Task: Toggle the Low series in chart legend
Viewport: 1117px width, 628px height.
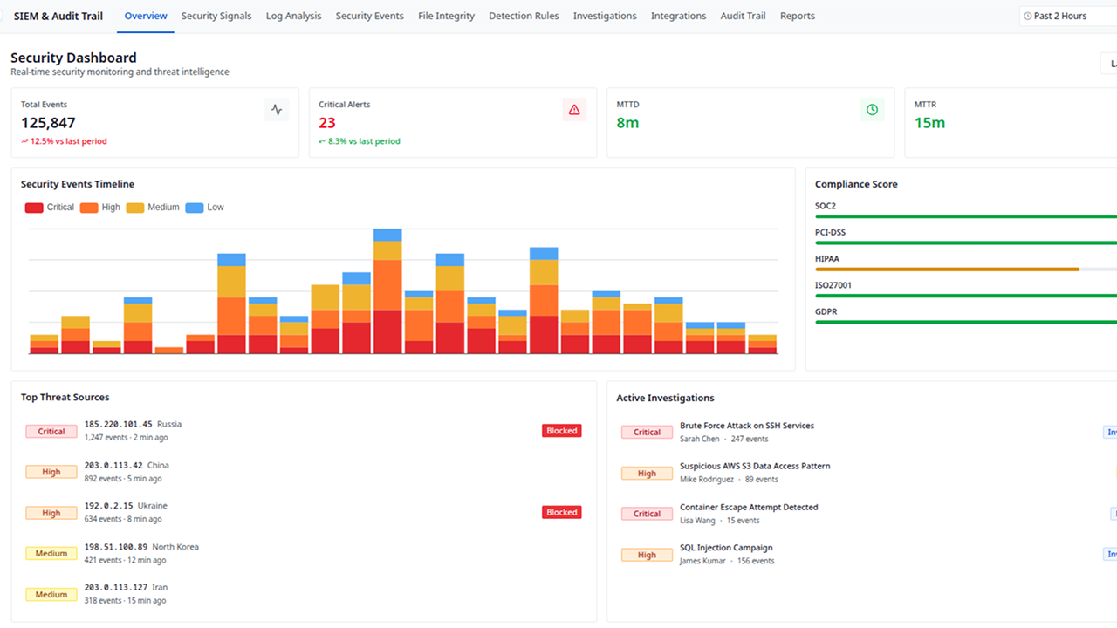Action: click(x=205, y=208)
